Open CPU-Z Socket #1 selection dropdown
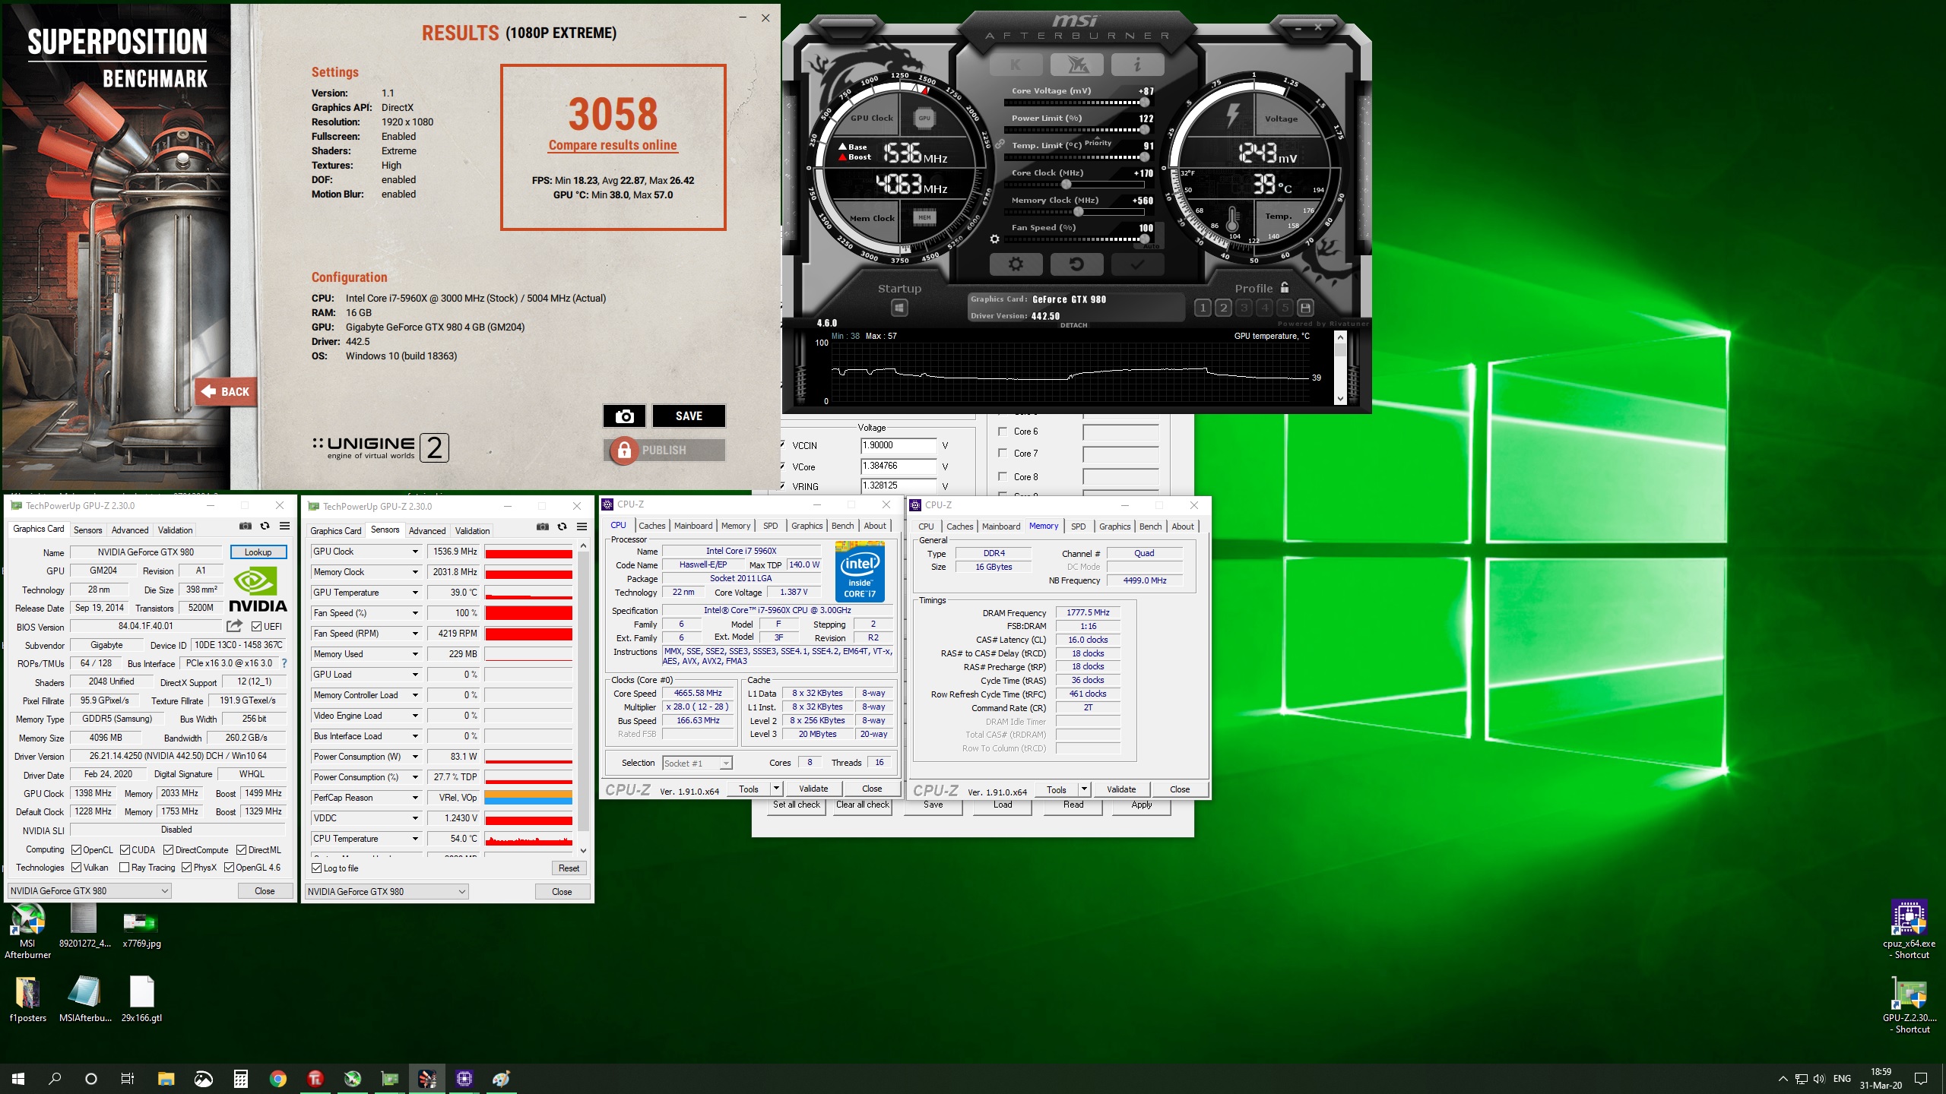The width and height of the screenshot is (1946, 1094). tap(696, 763)
